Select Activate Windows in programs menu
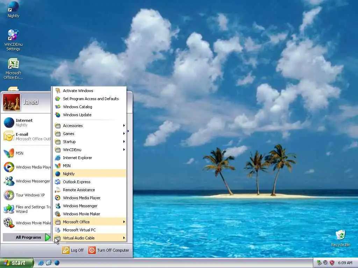Viewport: 358px width, 268px height. [89, 91]
